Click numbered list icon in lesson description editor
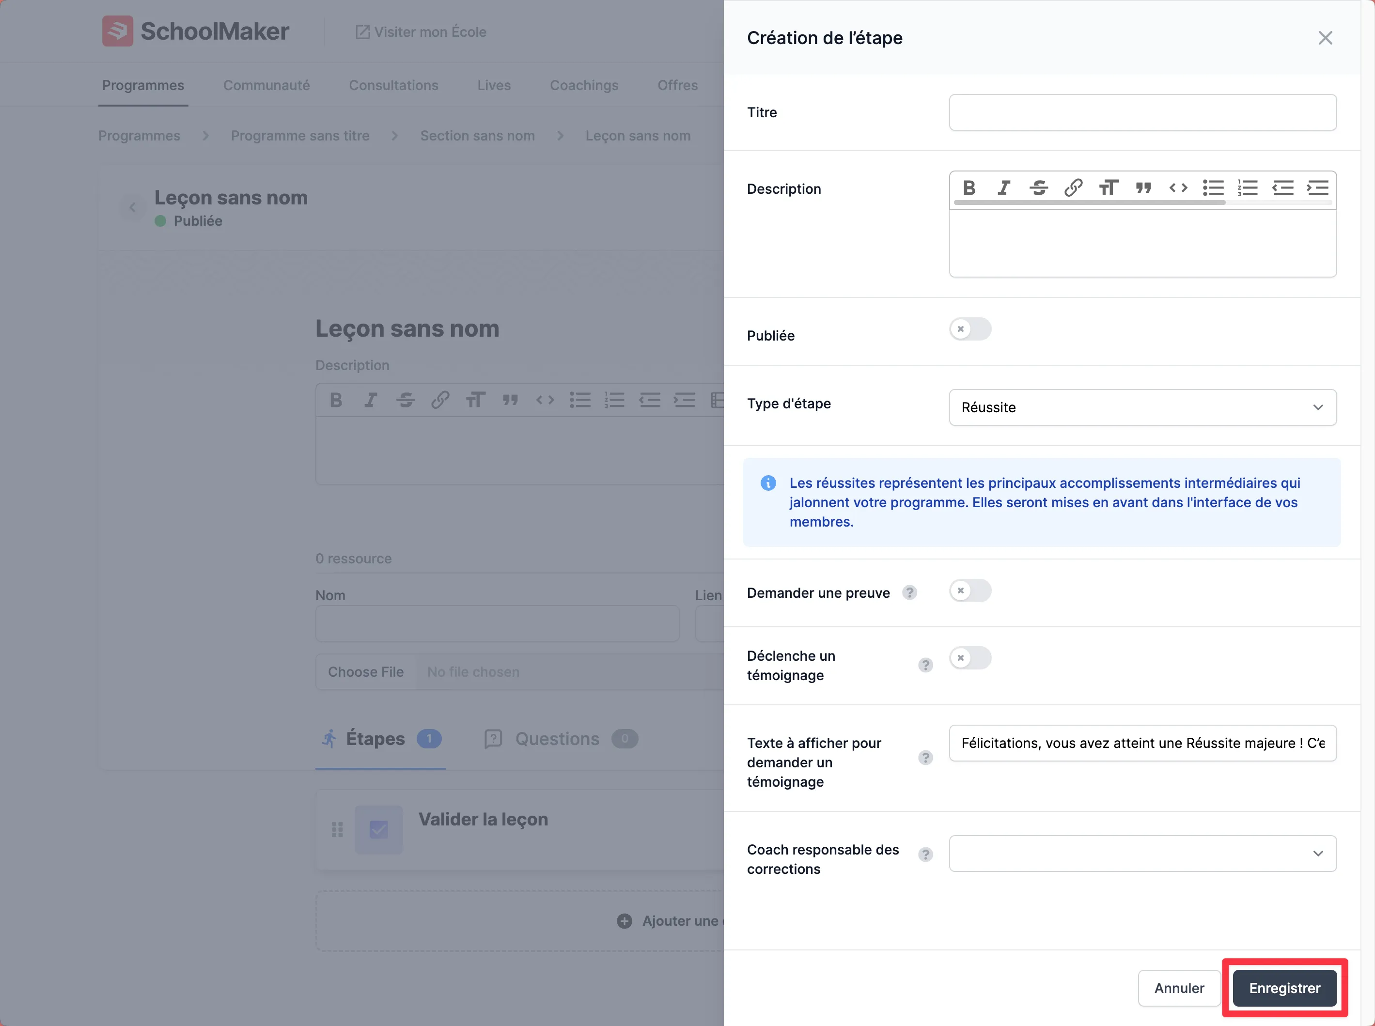1375x1026 pixels. tap(615, 400)
